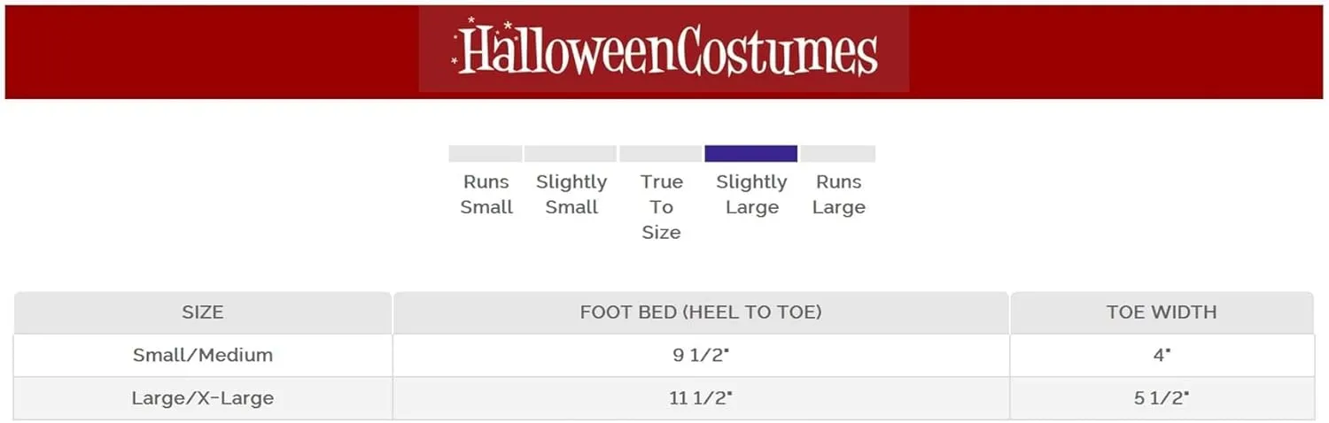This screenshot has height=423, width=1329.
Task: Click the highlighted Slightly Large bar
Action: (x=751, y=154)
